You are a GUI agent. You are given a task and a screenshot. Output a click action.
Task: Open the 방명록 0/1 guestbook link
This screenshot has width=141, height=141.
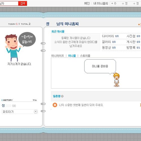[x=133, y=48]
